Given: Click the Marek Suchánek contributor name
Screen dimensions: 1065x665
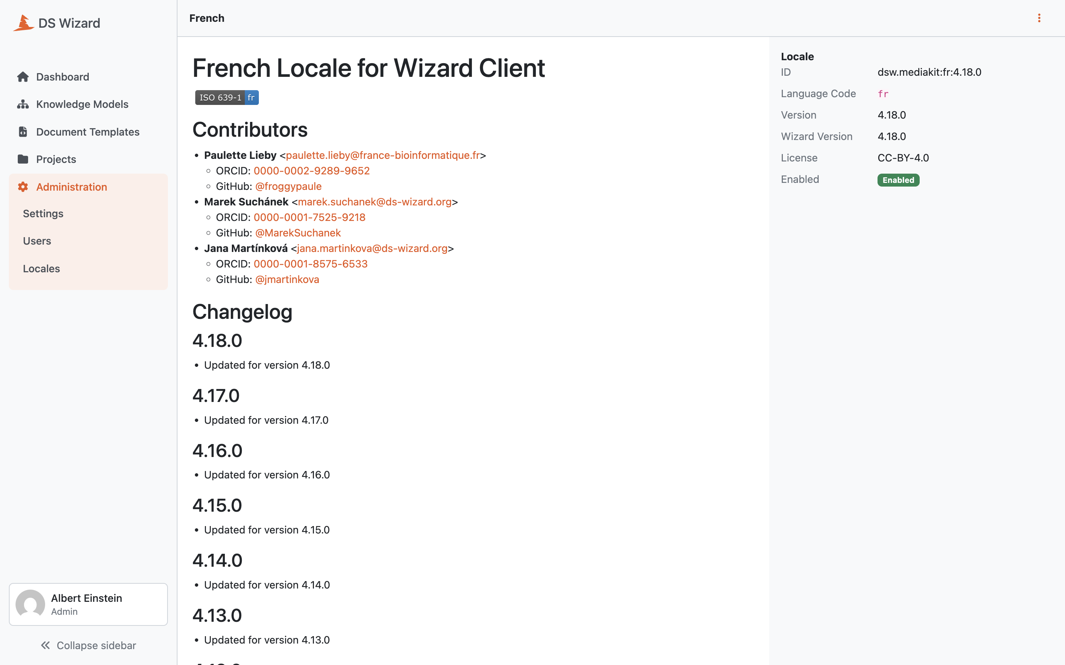Looking at the screenshot, I should click(x=246, y=202).
